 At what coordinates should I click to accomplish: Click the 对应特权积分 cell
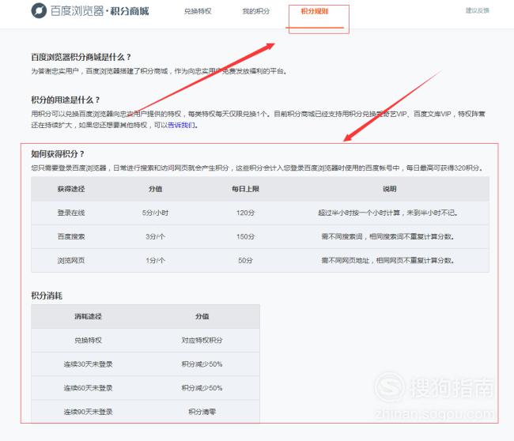(202, 340)
